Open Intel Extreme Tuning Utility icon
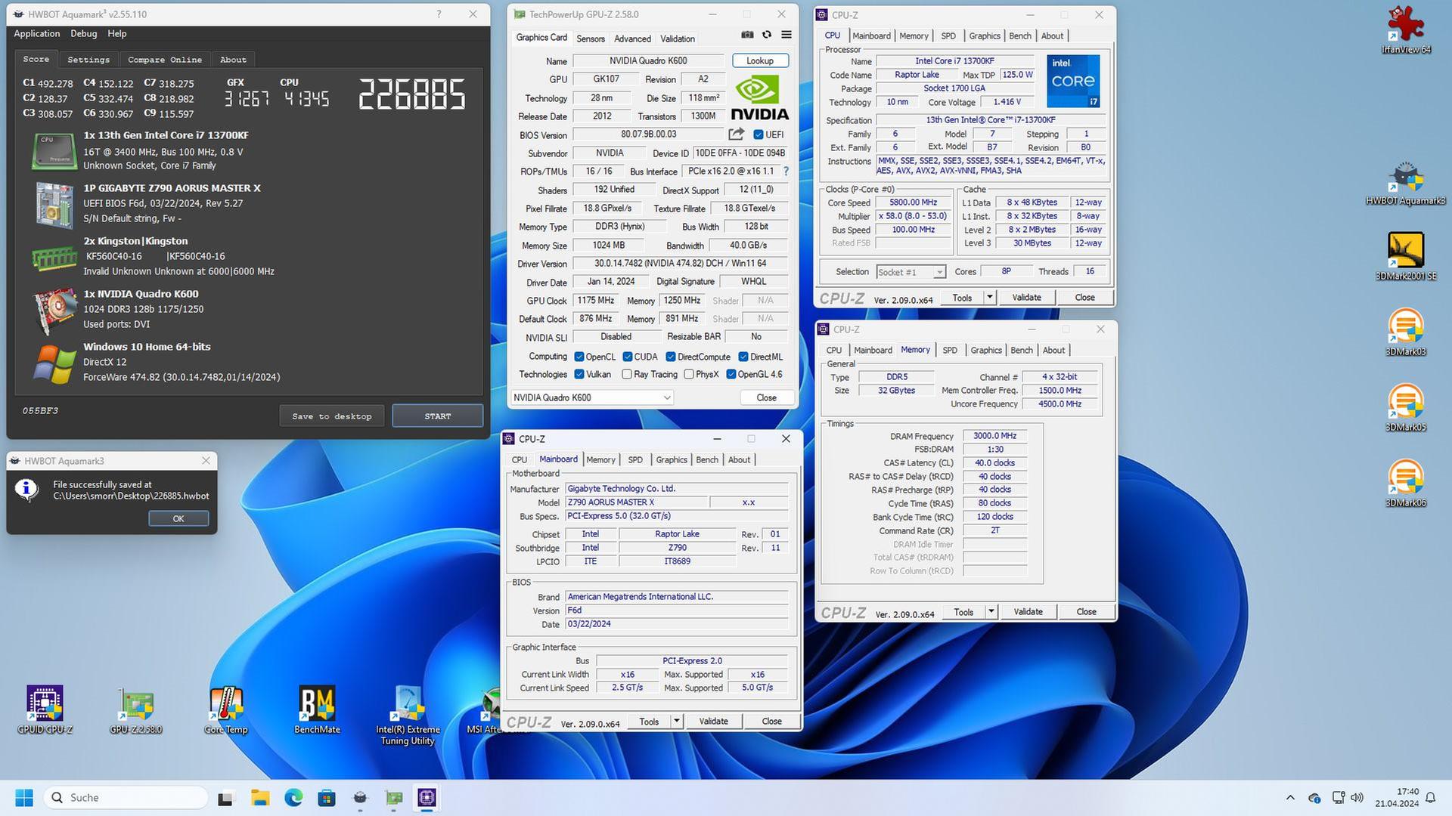This screenshot has height=816, width=1452. 408,716
